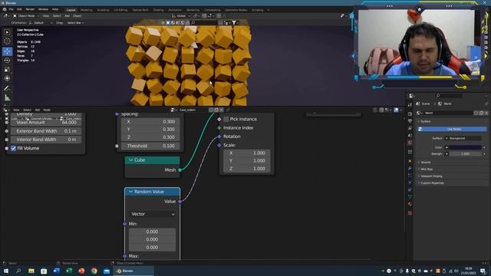Open the Object Constraints properties tab
The height and width of the screenshot is (276, 491).
click(x=410, y=190)
